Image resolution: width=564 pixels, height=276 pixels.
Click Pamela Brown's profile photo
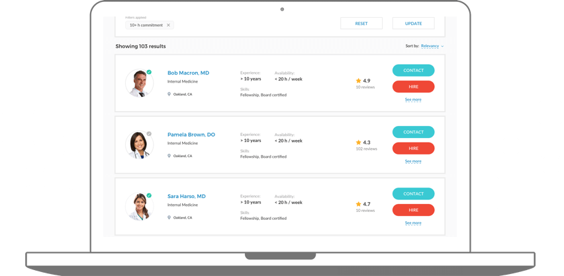click(x=139, y=145)
